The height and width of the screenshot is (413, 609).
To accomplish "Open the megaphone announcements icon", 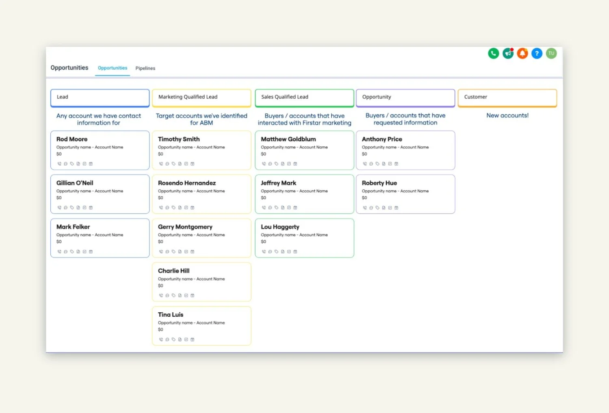I will point(508,53).
